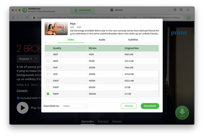The width and height of the screenshot is (204, 137).
Task: Open the Comedy genre link
Action: click(22, 91)
